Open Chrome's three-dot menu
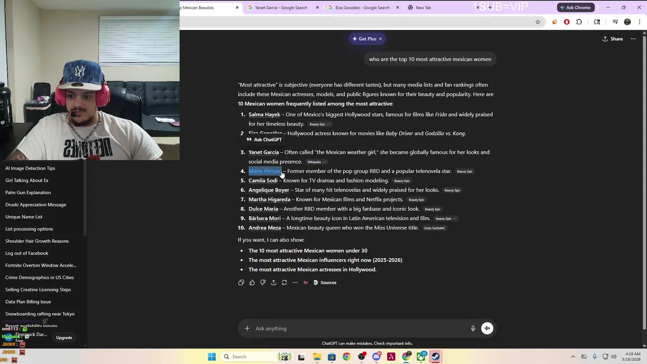This screenshot has height=364, width=647. coord(639,22)
